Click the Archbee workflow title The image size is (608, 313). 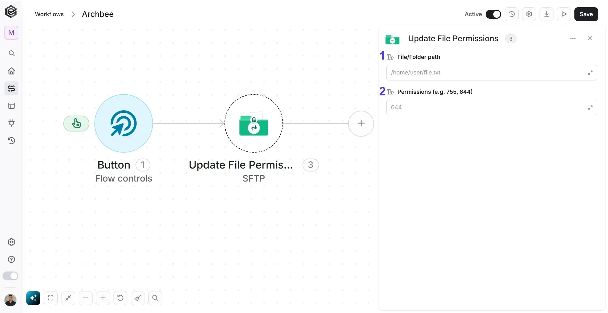pos(98,14)
